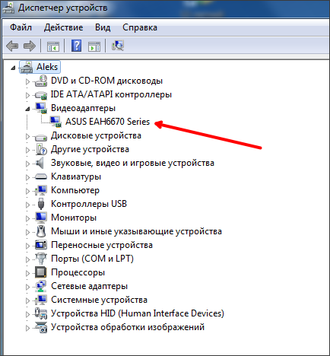Select Контроллеры USB tree item

click(x=89, y=204)
